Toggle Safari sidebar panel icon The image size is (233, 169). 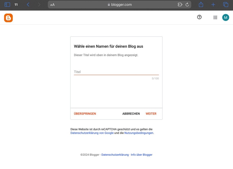point(7,5)
